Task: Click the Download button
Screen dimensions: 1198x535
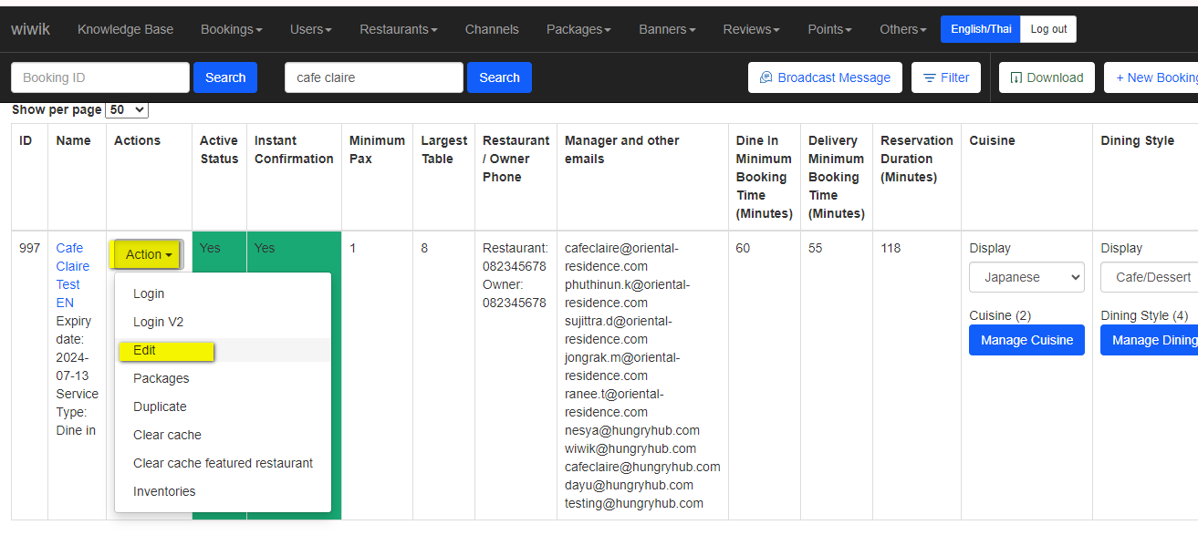Action: (x=1047, y=77)
